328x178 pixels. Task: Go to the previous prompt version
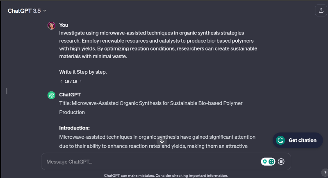coord(61,81)
